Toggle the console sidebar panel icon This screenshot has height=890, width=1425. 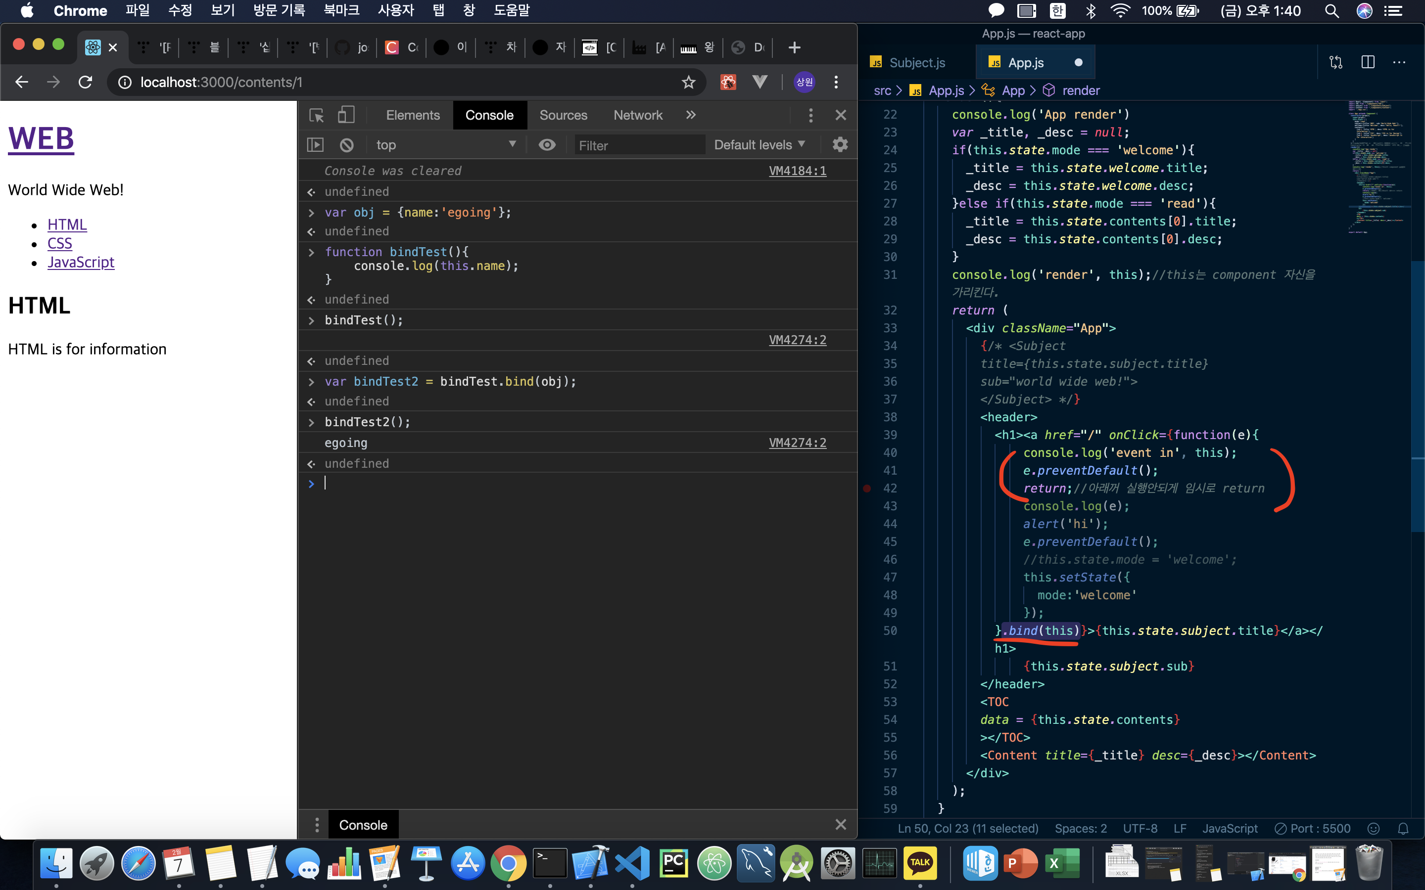[x=316, y=145]
